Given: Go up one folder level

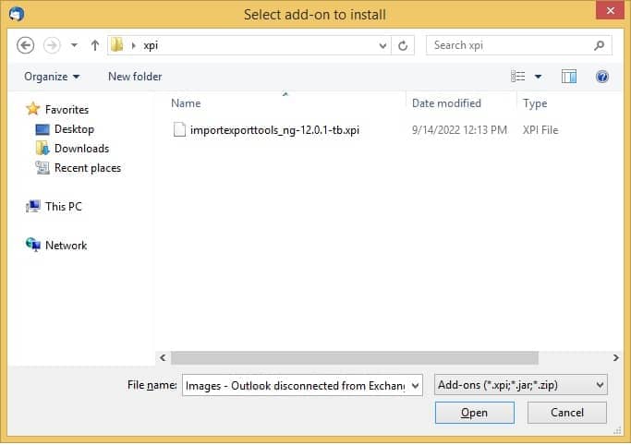Looking at the screenshot, I should tap(95, 45).
